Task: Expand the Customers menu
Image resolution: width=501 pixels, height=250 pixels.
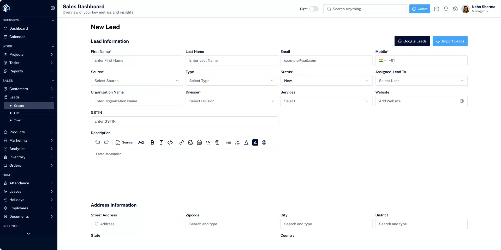Action: tap(29, 89)
